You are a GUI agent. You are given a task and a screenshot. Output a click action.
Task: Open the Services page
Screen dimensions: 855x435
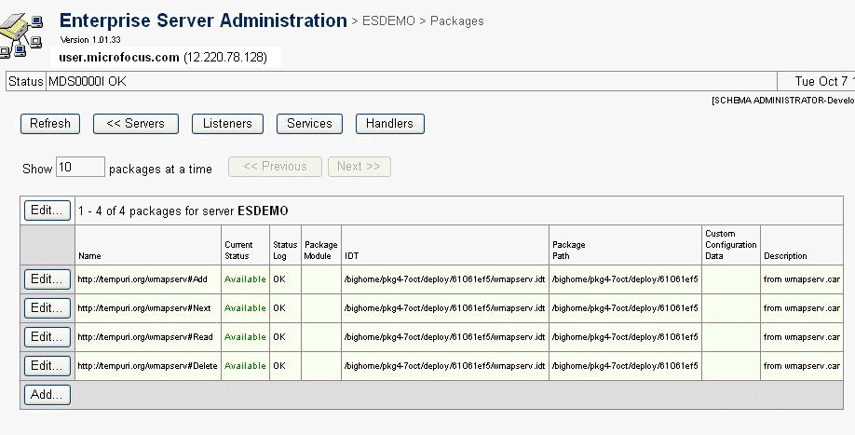coord(309,123)
